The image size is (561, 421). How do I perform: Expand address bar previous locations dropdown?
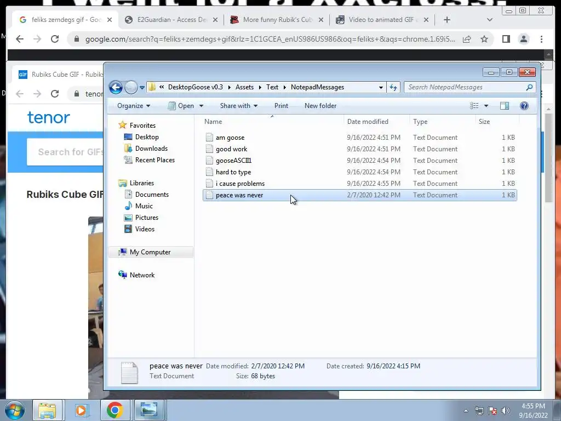click(381, 87)
